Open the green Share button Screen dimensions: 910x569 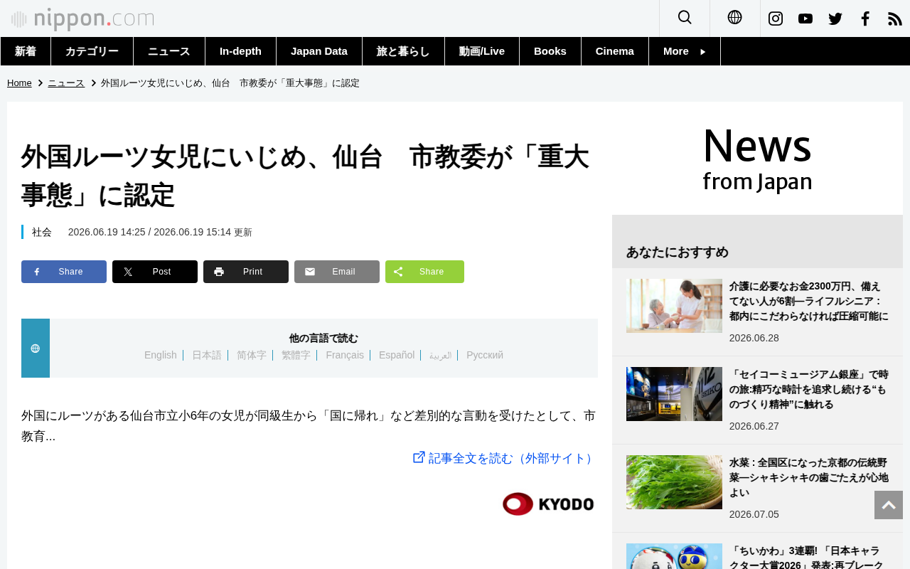click(424, 272)
